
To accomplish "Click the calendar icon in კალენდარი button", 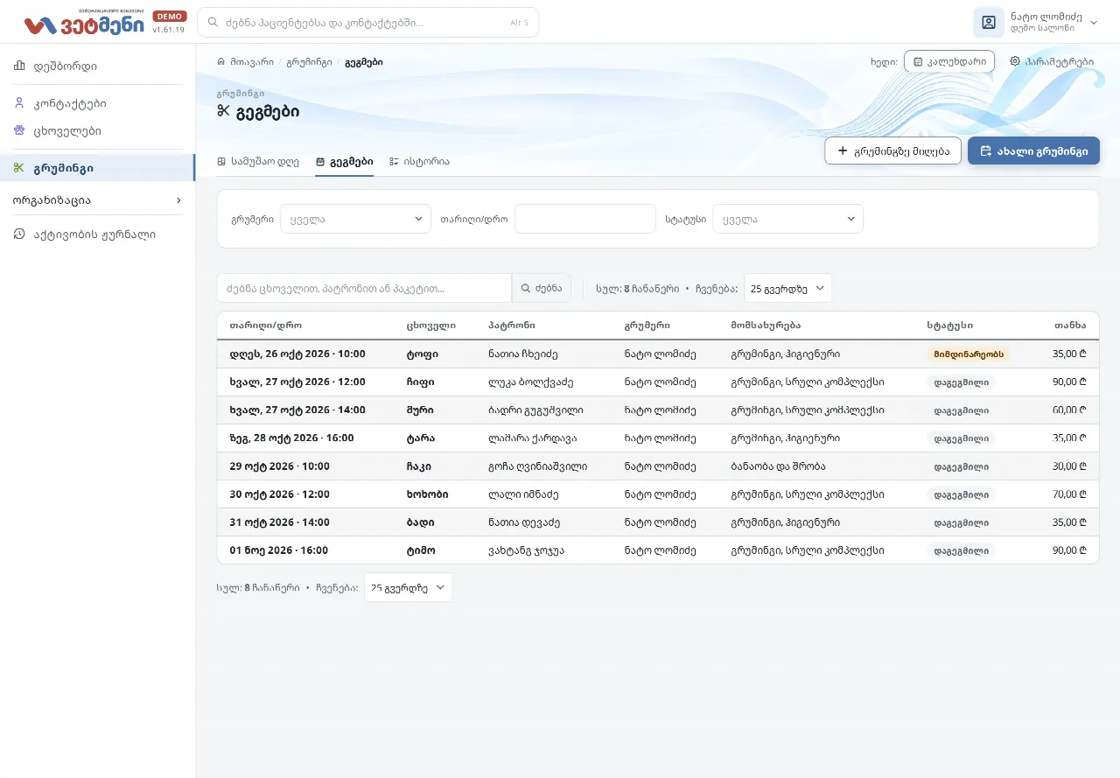I will [x=918, y=62].
